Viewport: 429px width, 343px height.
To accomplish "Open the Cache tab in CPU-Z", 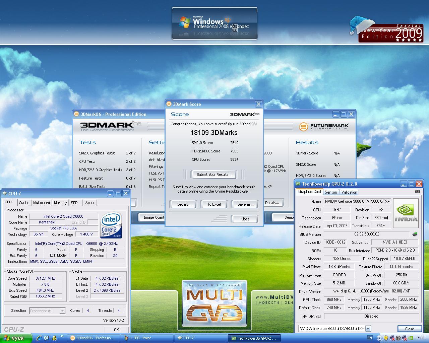I will [24, 203].
